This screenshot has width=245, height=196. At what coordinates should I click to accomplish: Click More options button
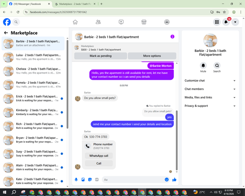[152, 56]
